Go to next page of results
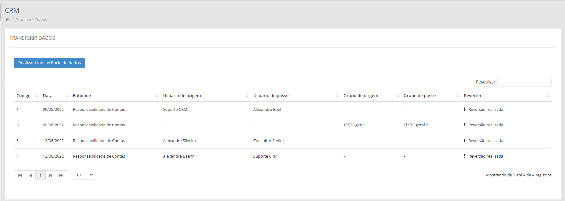The image size is (565, 201). 51,175
